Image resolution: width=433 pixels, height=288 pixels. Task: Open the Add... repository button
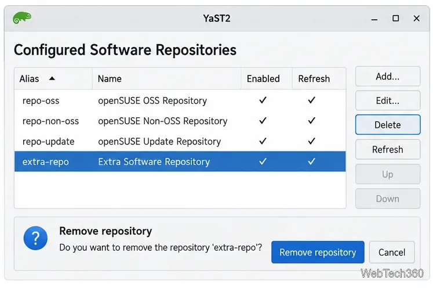click(388, 77)
